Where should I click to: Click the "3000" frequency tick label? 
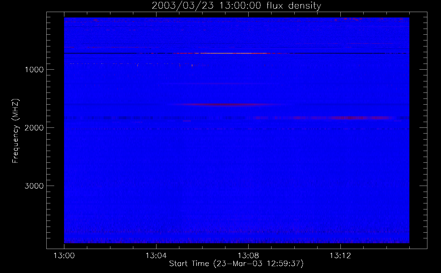click(x=34, y=186)
